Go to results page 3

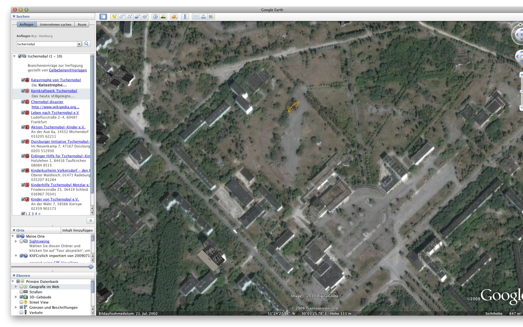coord(33,214)
